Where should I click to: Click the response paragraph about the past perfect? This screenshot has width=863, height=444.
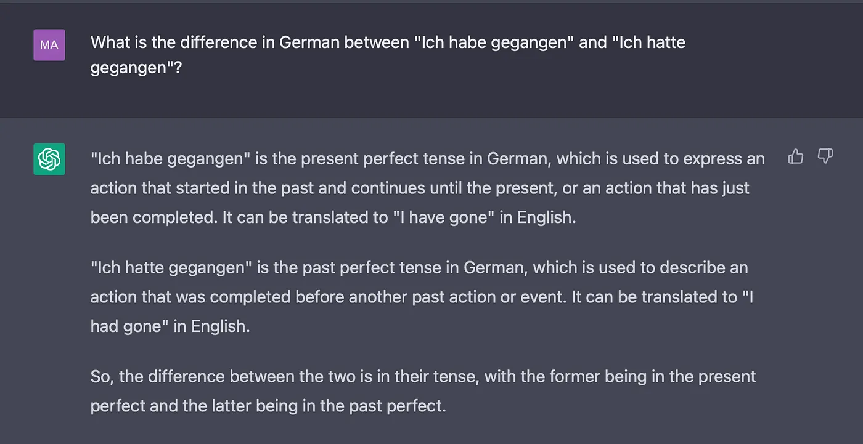422,297
